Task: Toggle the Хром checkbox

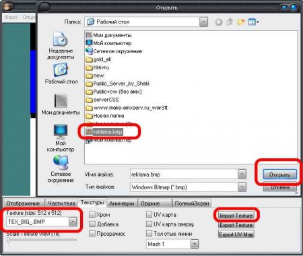Action: 92,214
